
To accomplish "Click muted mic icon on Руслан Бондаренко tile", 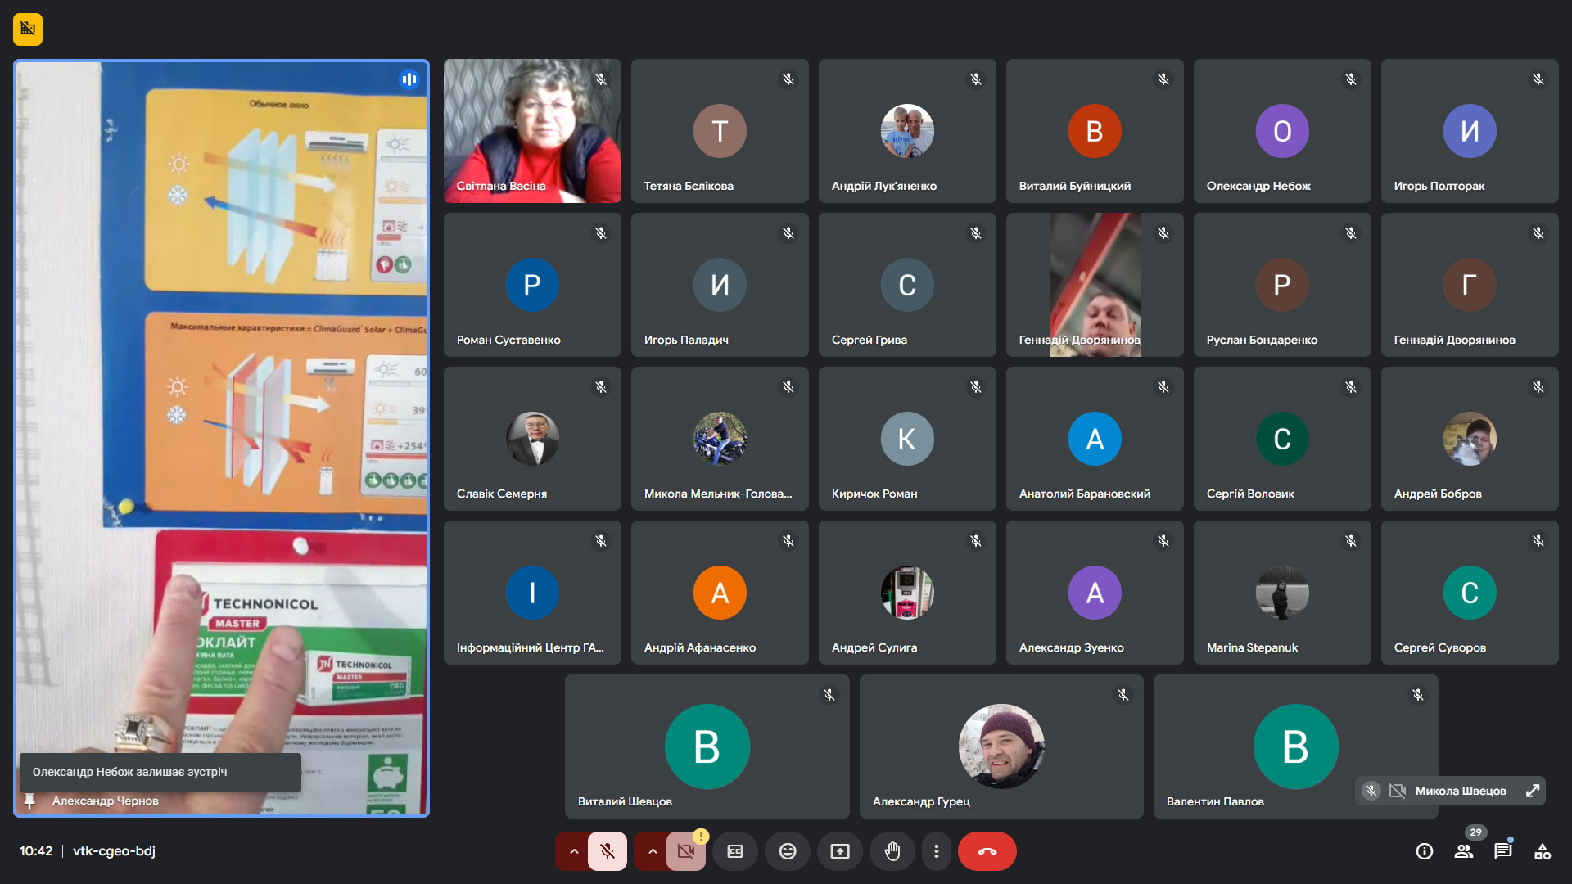I will [1351, 233].
